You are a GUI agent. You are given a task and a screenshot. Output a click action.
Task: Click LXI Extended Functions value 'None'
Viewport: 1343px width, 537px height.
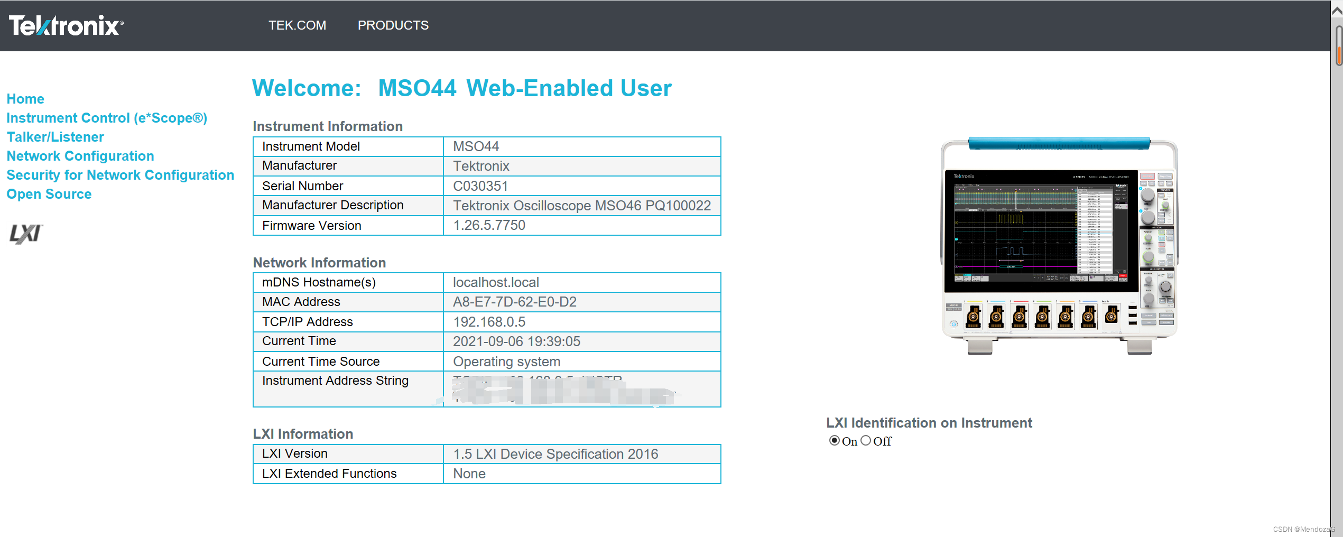(469, 474)
